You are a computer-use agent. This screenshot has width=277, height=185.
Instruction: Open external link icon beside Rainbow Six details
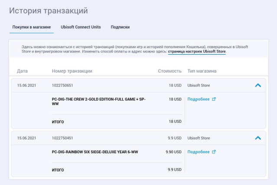[214, 152]
